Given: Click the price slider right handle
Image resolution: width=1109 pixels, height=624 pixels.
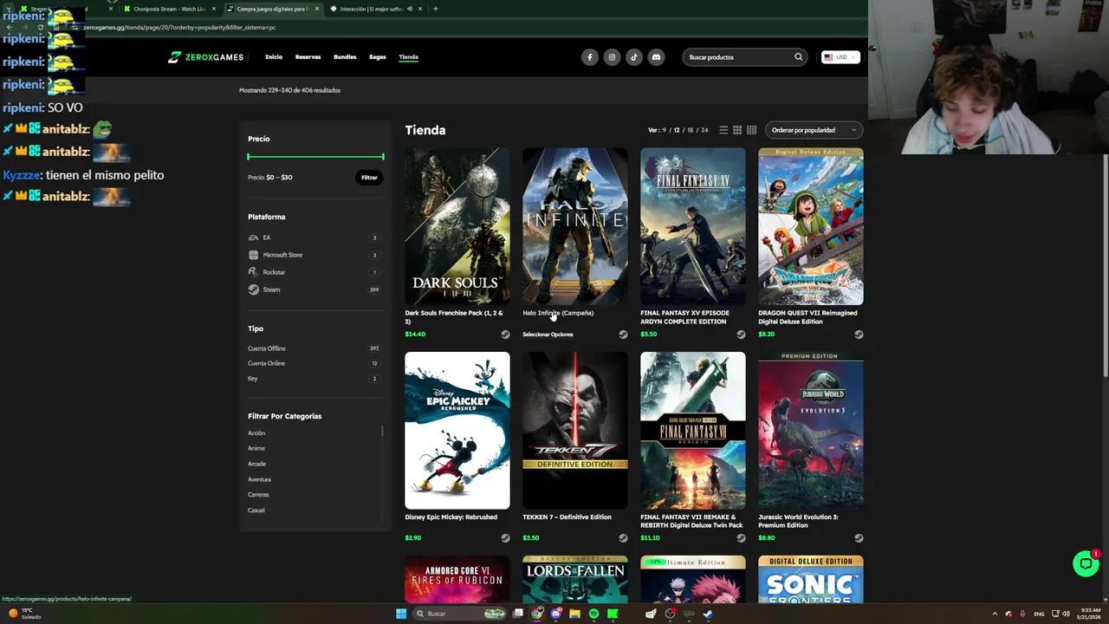Looking at the screenshot, I should tap(383, 157).
